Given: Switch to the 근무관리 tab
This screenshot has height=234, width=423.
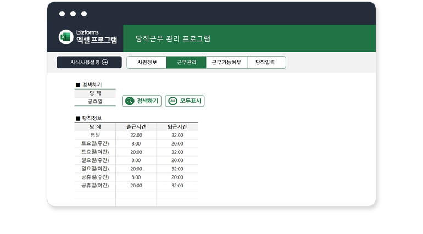Looking at the screenshot, I should [x=186, y=63].
